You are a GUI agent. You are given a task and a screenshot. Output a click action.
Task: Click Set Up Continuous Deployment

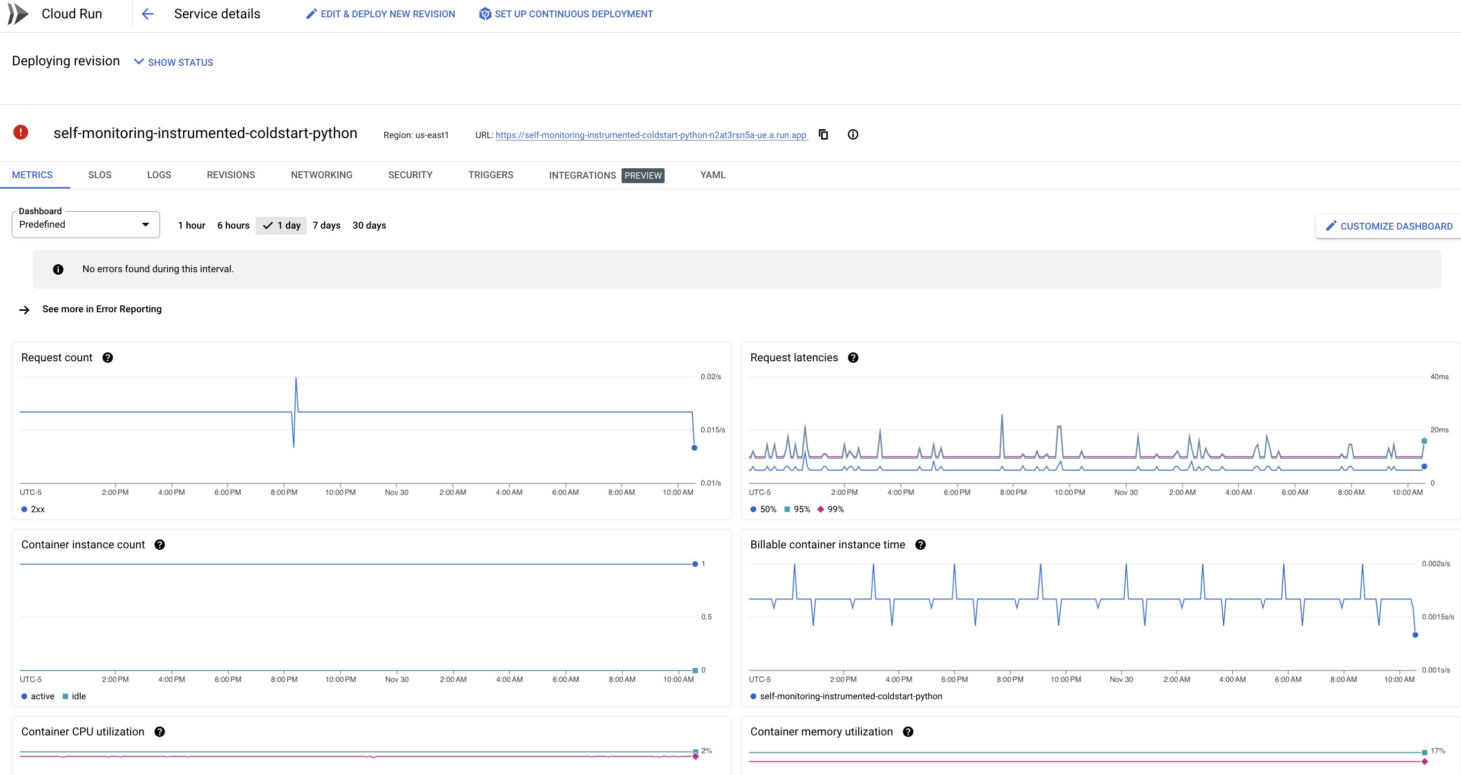pos(566,14)
